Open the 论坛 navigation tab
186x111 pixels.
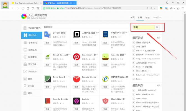point(147,17)
